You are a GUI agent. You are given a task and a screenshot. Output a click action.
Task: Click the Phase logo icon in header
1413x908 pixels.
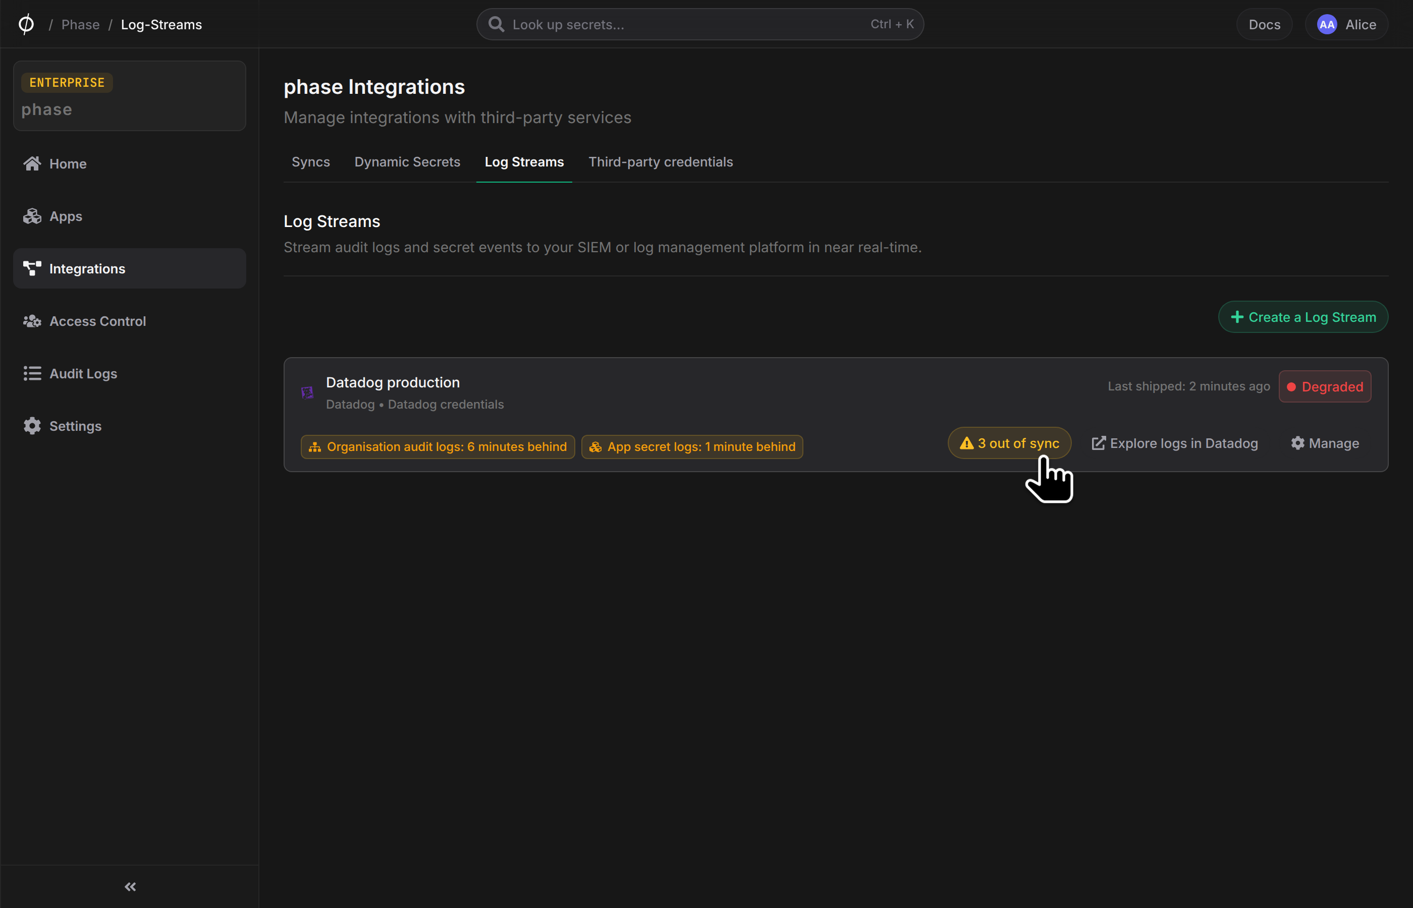pos(26,24)
